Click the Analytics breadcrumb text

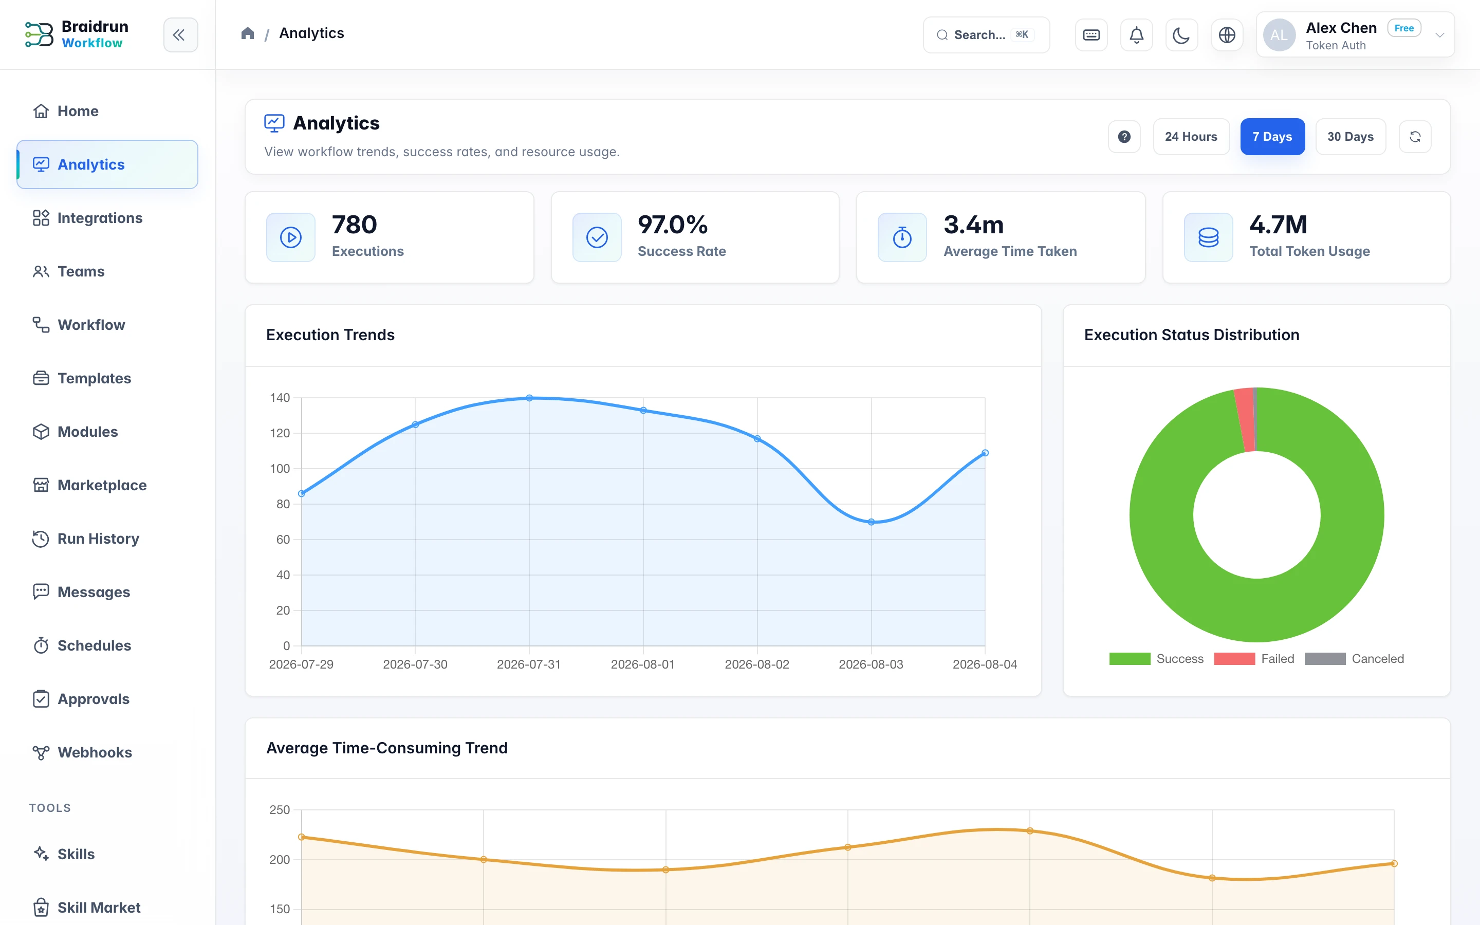pyautogui.click(x=311, y=33)
